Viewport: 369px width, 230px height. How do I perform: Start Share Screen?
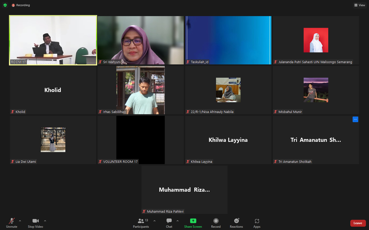(193, 223)
